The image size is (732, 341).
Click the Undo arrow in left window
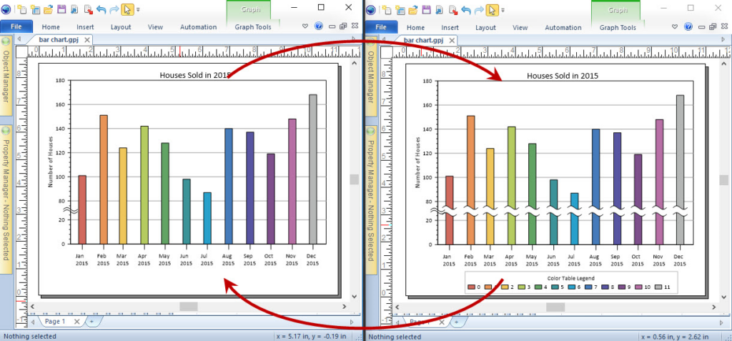tap(101, 10)
